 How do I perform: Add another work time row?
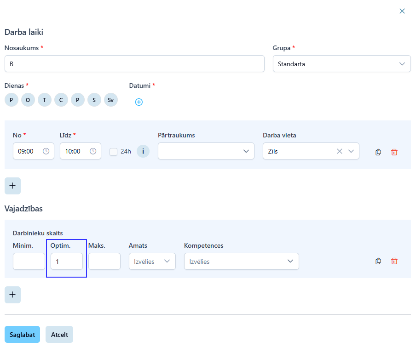coord(12,186)
